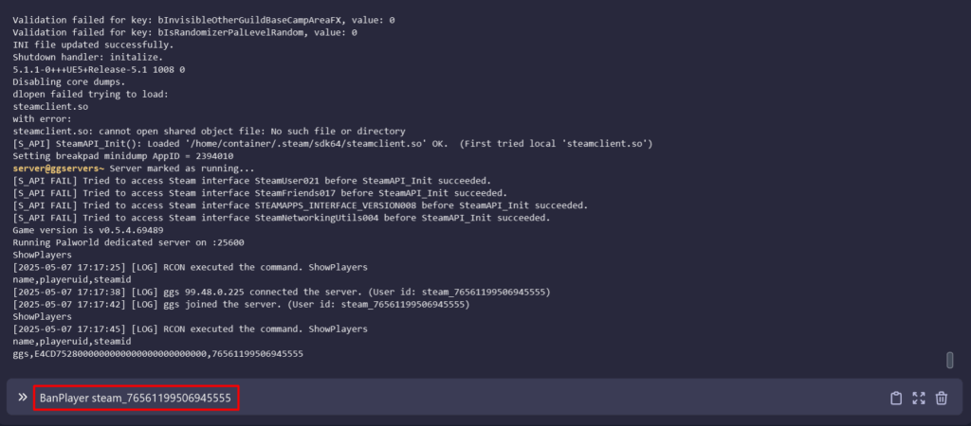Click the double-chevron command prompt icon

click(22, 398)
